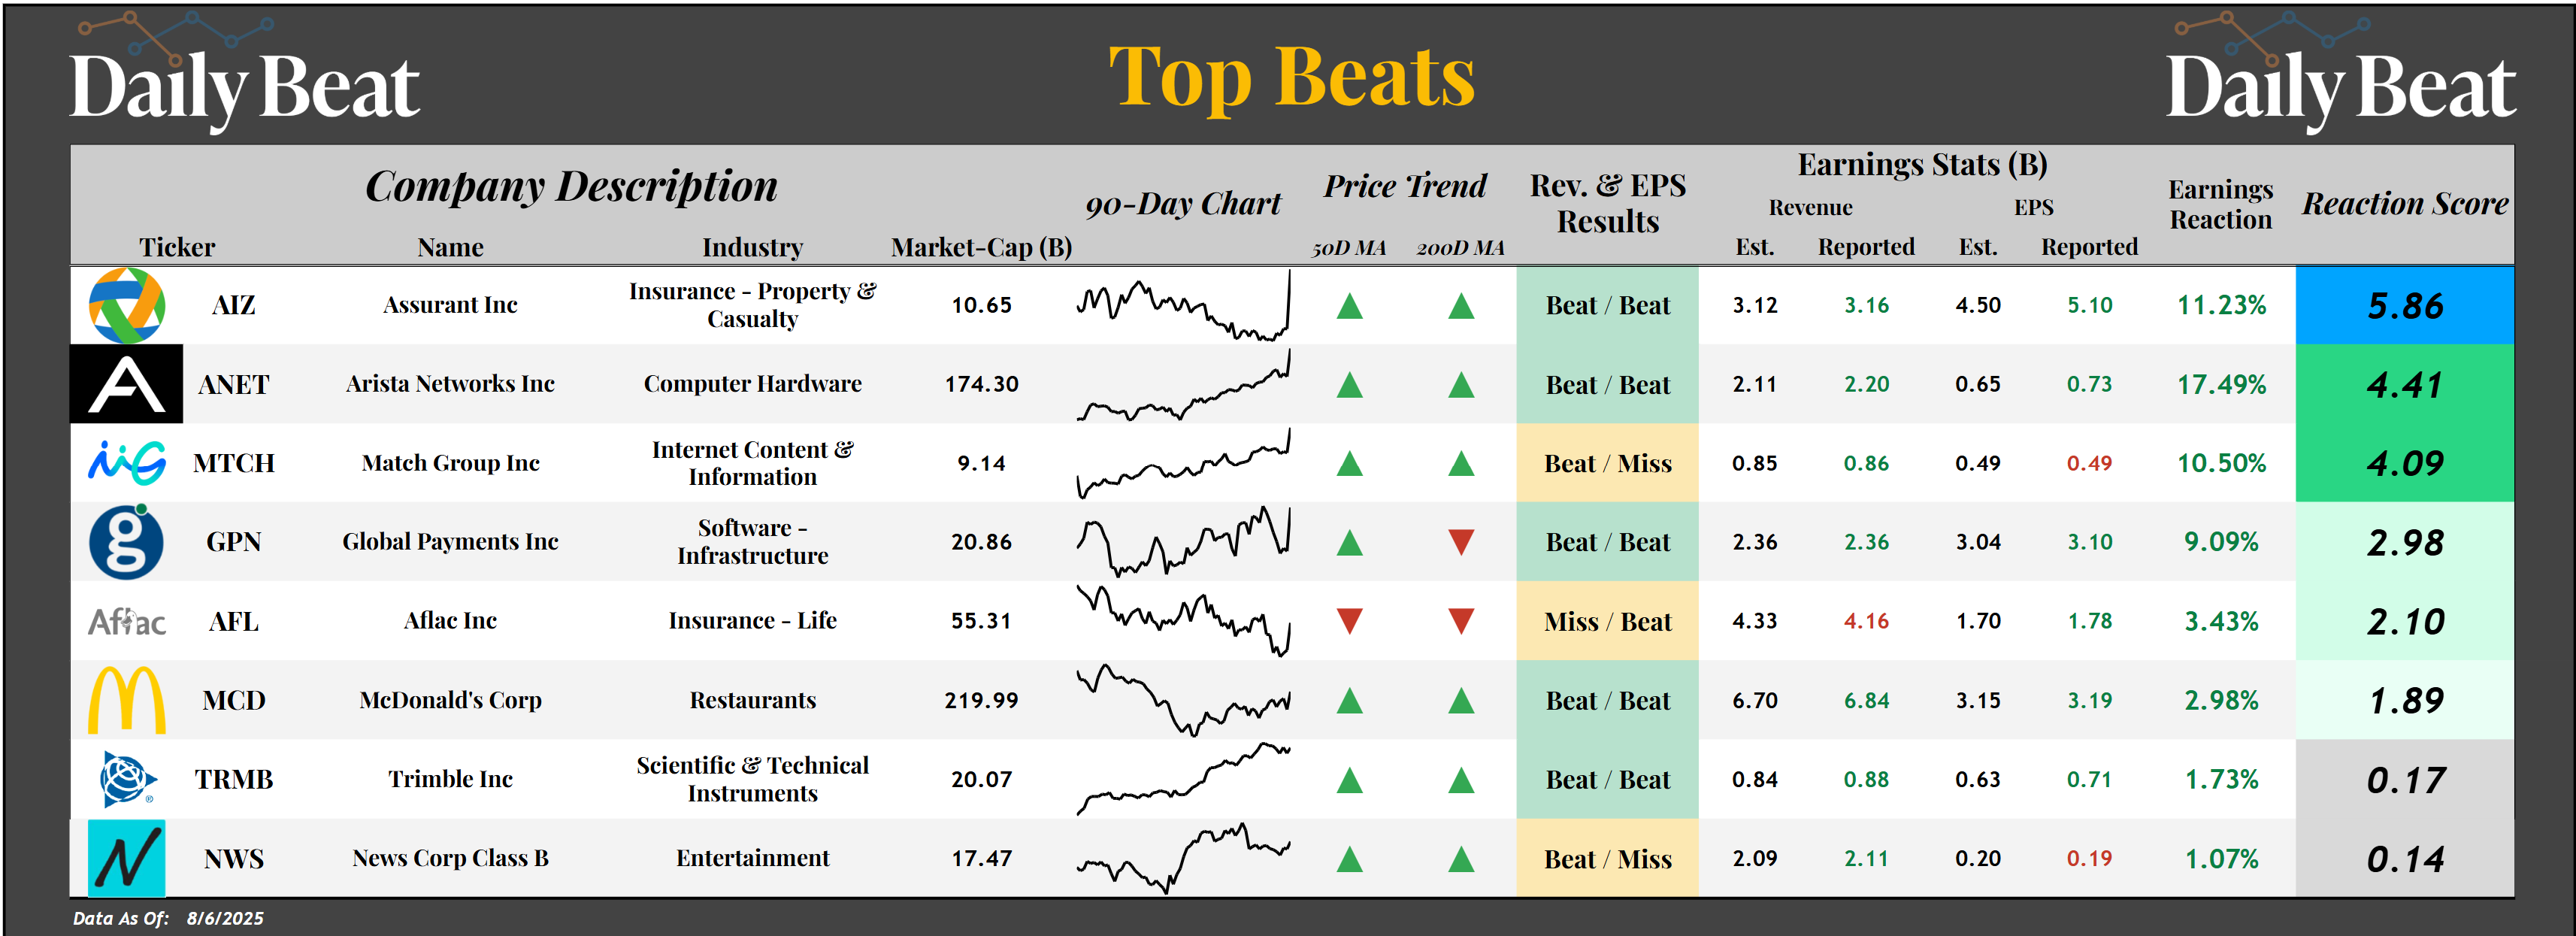Open the McDonald's 90-day sparkline chart

coord(1183,700)
